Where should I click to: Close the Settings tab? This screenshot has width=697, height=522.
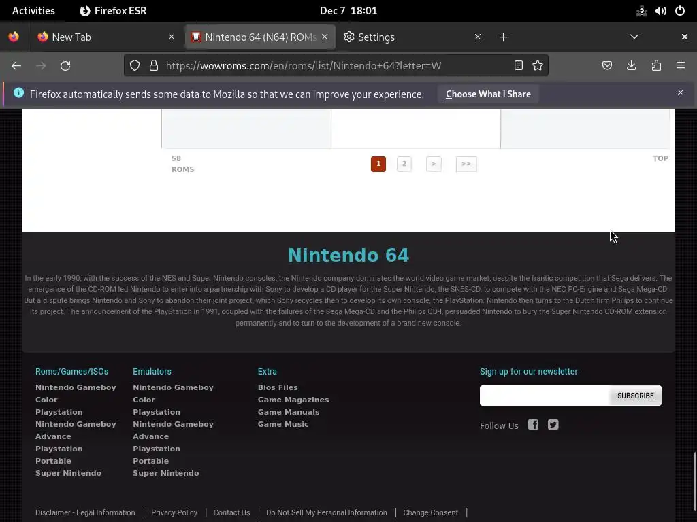pyautogui.click(x=478, y=37)
